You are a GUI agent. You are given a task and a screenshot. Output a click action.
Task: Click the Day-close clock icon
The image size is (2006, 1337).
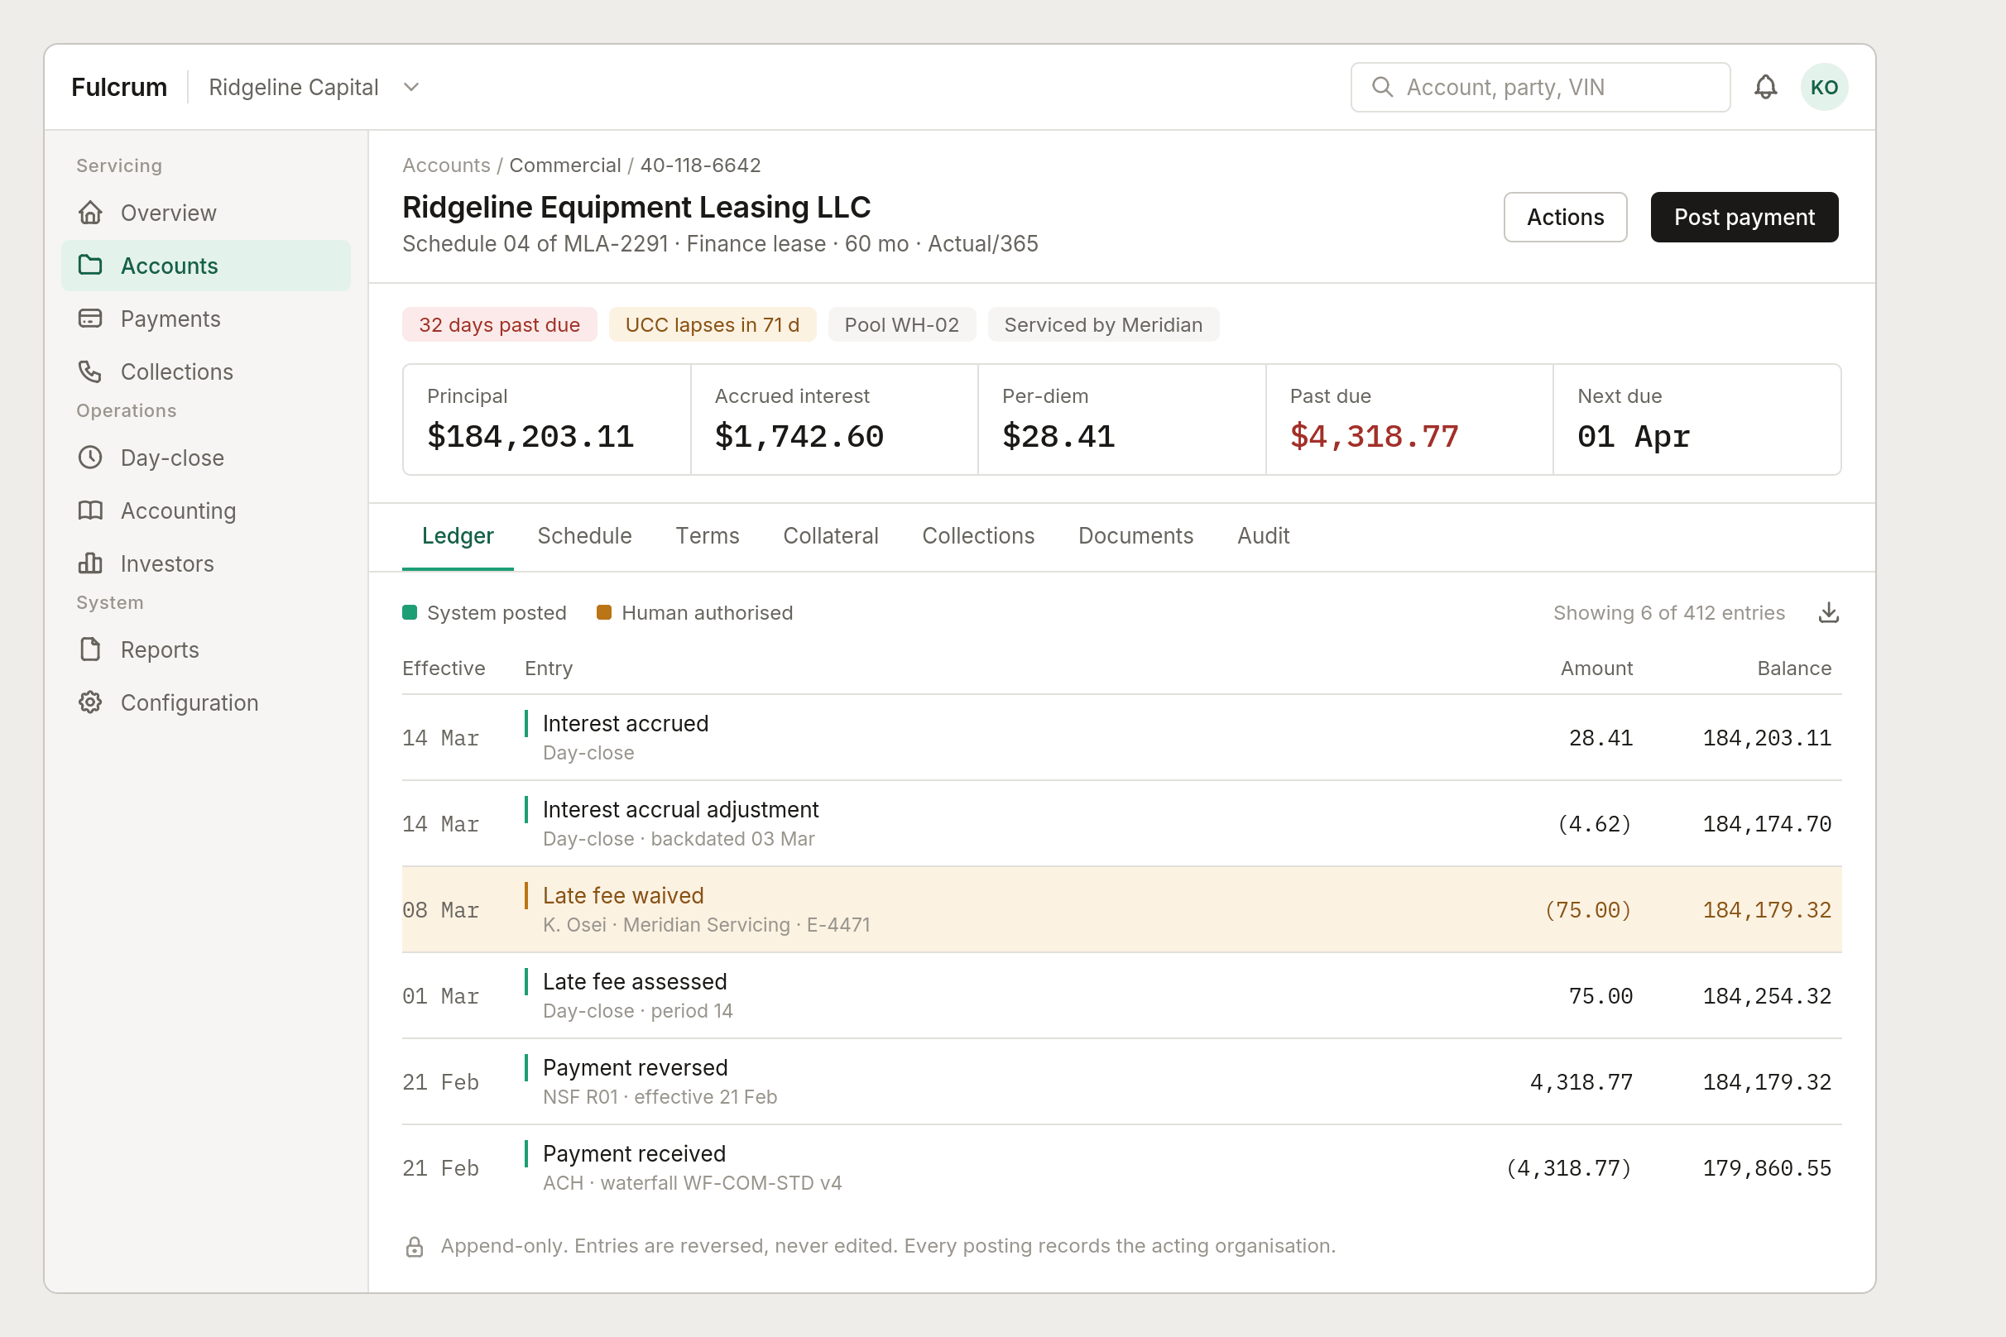pyautogui.click(x=90, y=457)
